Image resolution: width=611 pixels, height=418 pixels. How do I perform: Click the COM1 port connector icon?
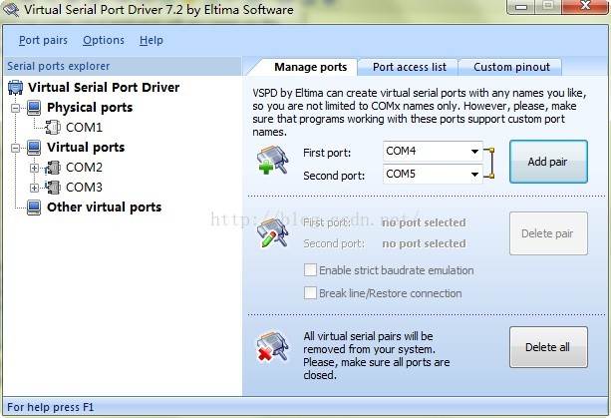[x=53, y=127]
